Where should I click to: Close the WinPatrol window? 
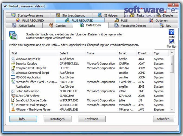(173, 5)
